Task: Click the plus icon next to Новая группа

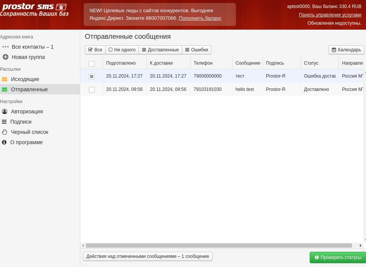Action: [x=5, y=57]
